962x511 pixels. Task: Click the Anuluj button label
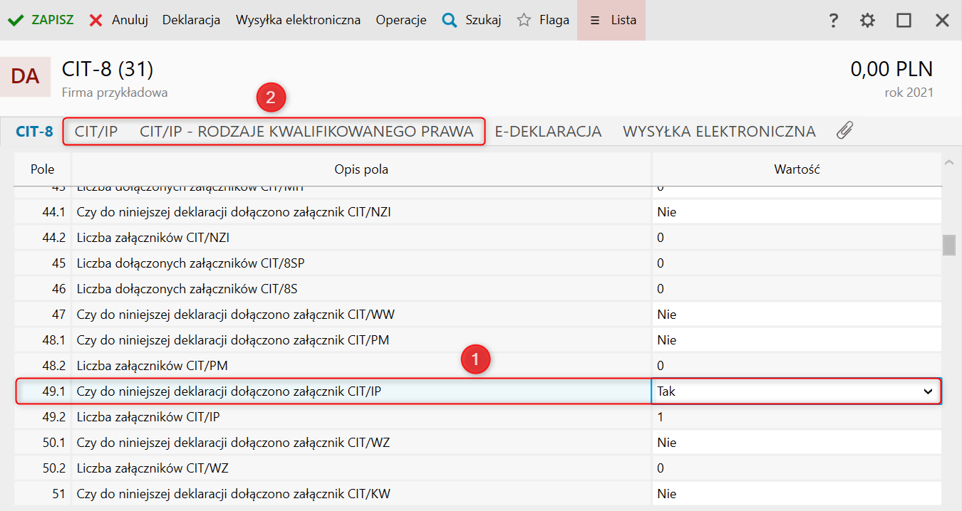pos(130,20)
